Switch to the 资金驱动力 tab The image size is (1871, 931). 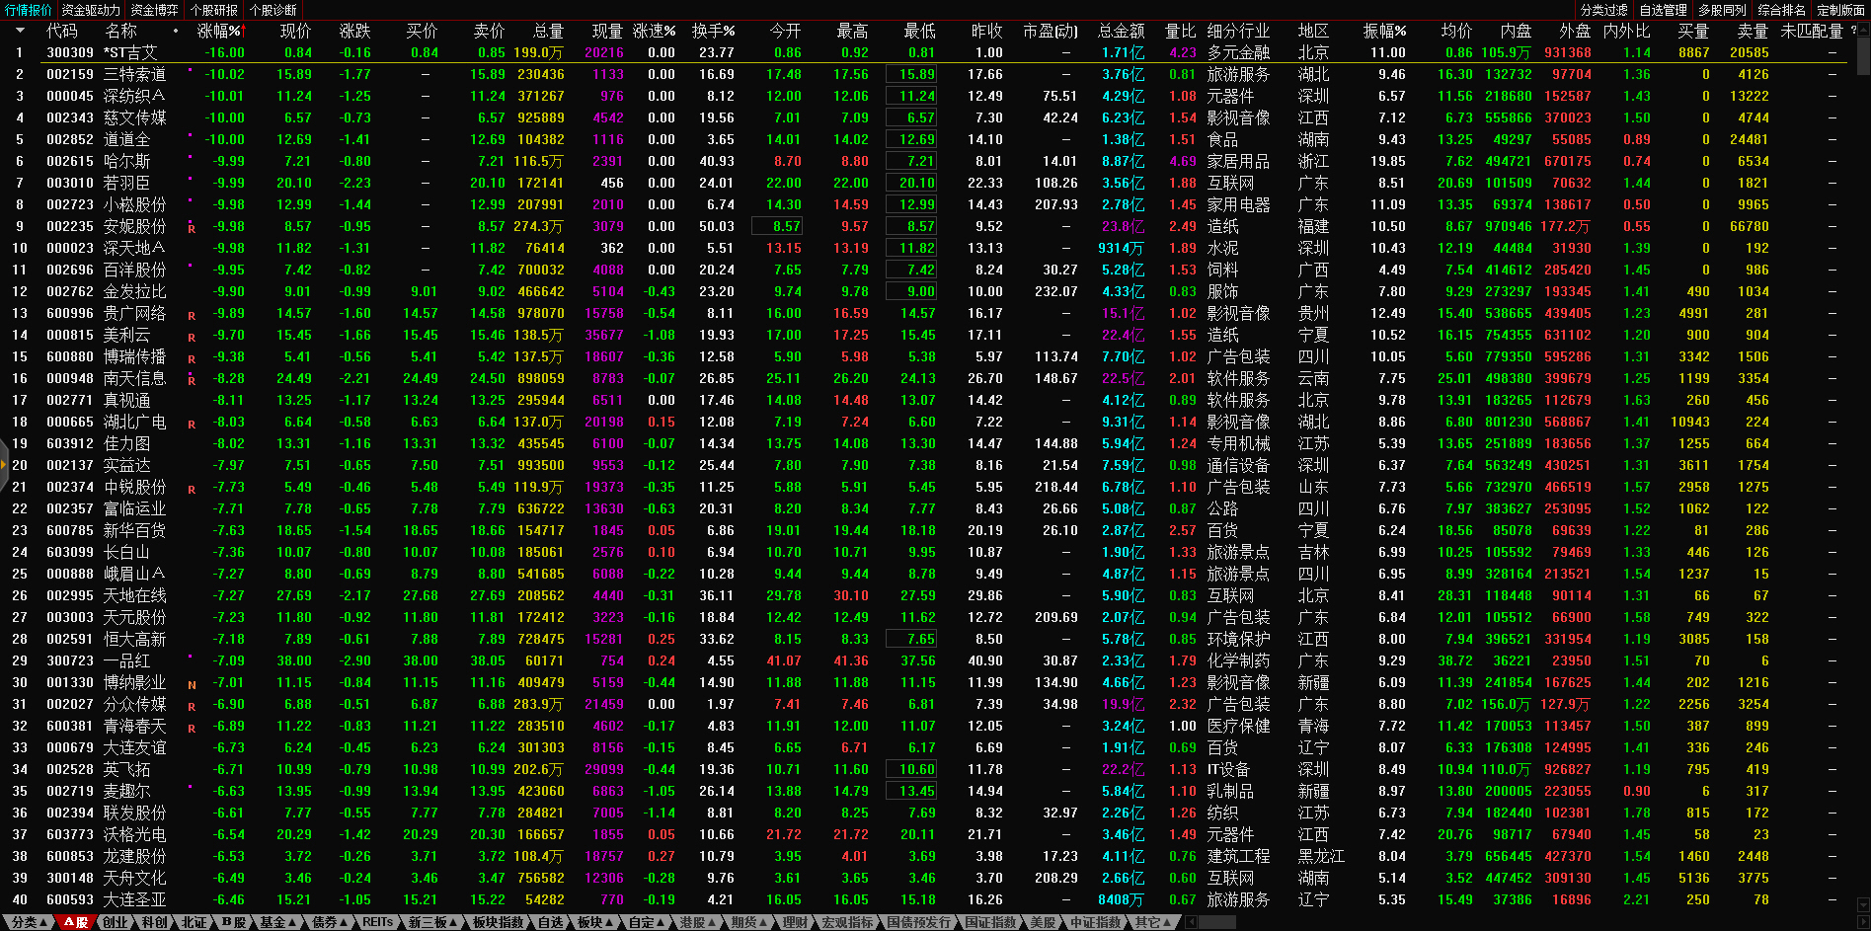91,10
